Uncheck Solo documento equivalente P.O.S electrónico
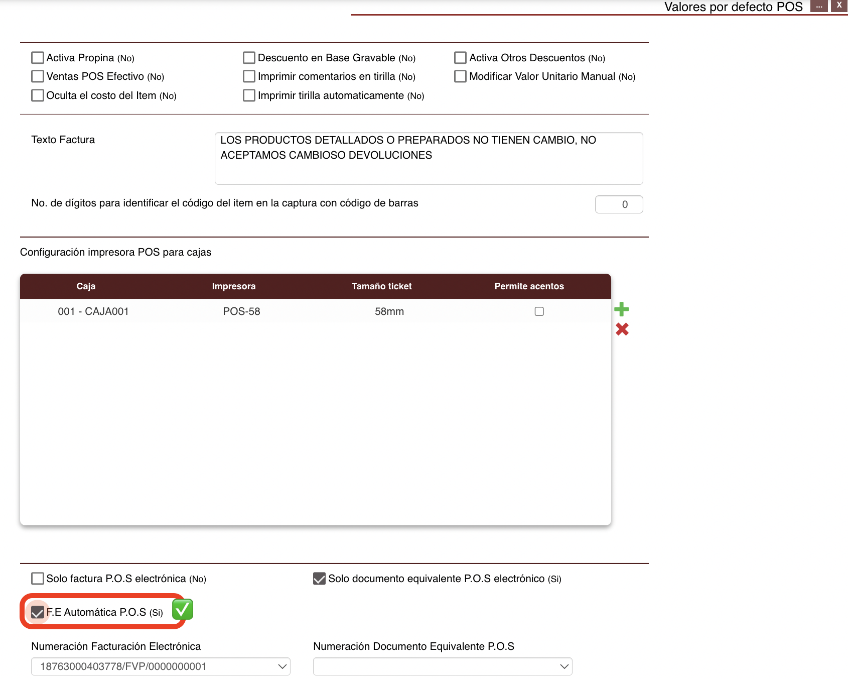 point(319,579)
